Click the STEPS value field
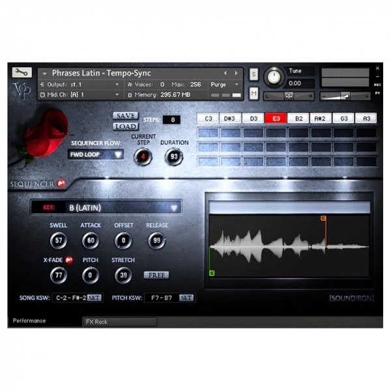 pyautogui.click(x=171, y=120)
